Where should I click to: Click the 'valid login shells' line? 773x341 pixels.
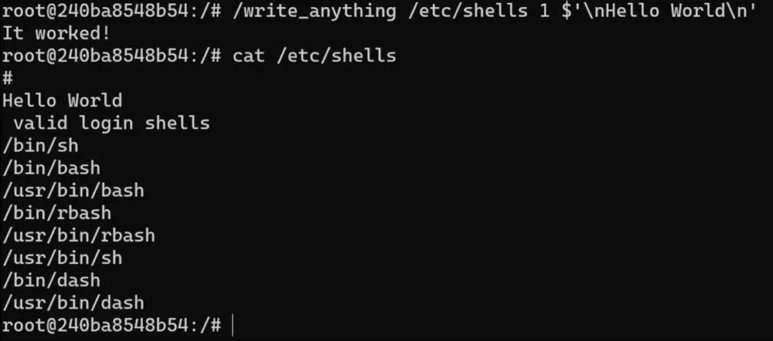click(111, 123)
